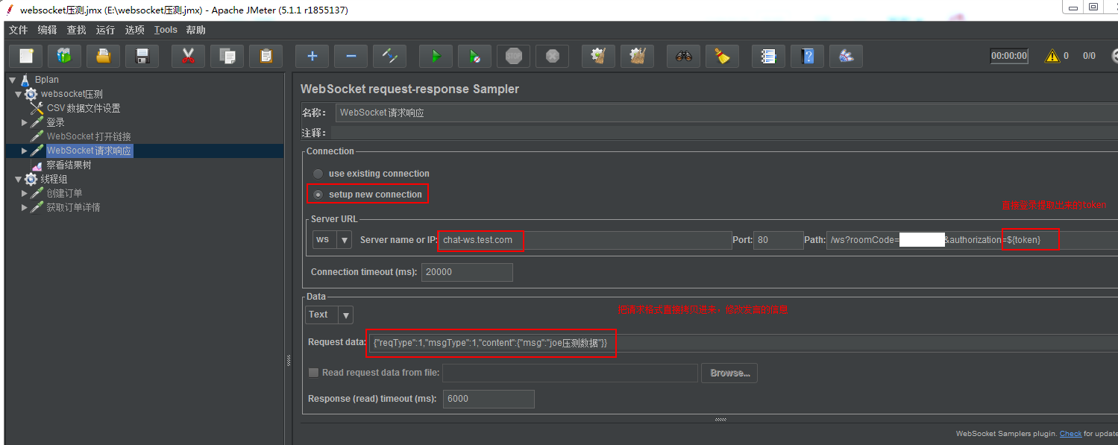Click the last toolbar icon after Help

pos(846,56)
